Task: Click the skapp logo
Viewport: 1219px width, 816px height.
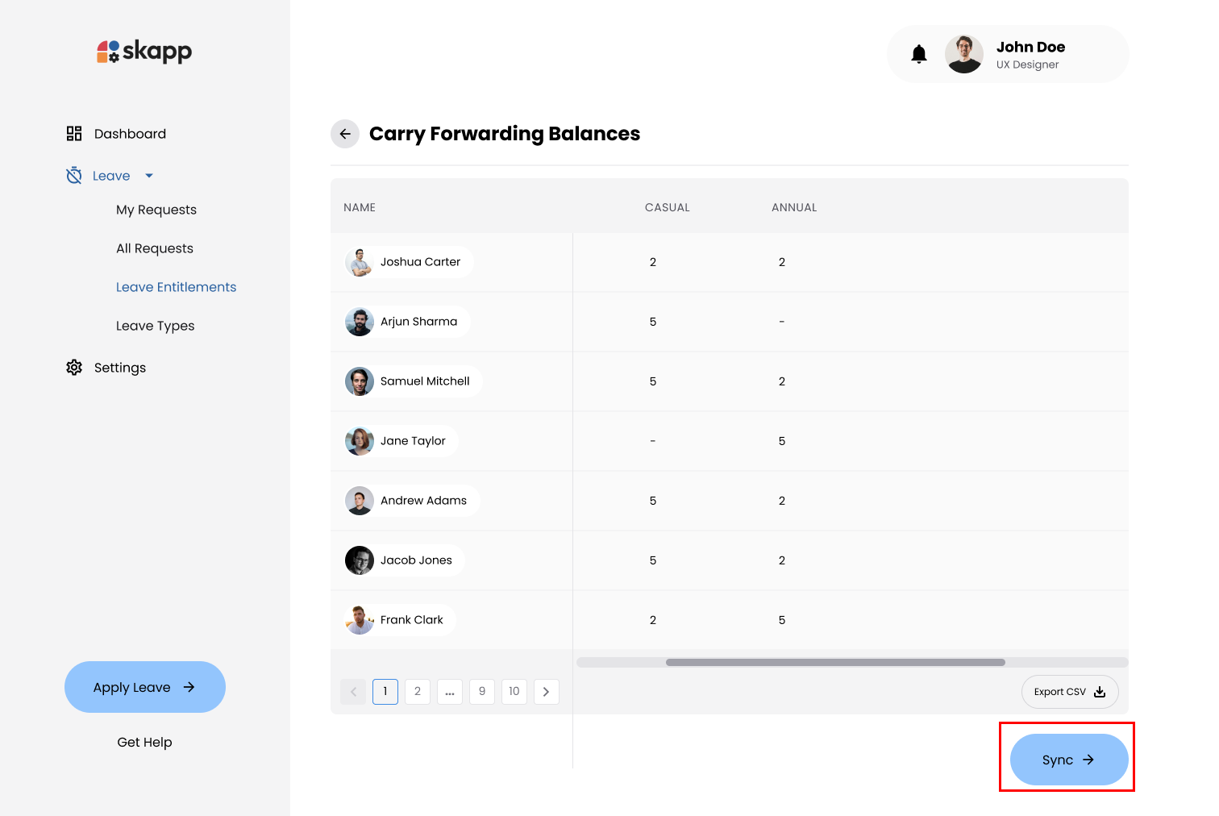Action: (145, 52)
